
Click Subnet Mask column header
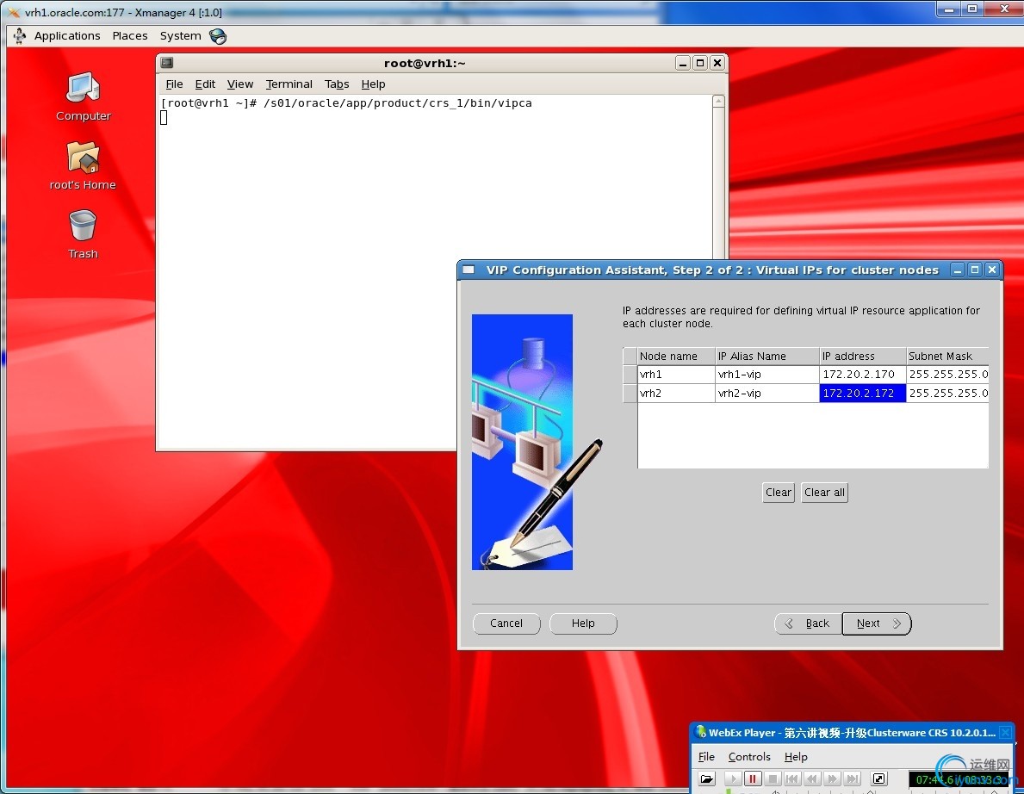[x=947, y=356]
